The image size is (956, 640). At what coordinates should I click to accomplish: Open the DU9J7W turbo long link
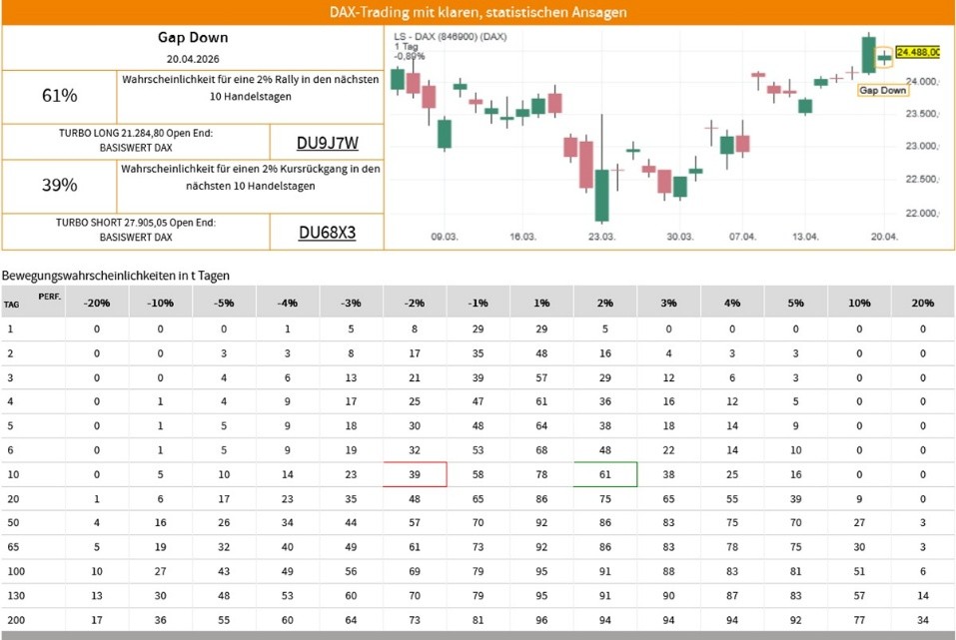[327, 143]
